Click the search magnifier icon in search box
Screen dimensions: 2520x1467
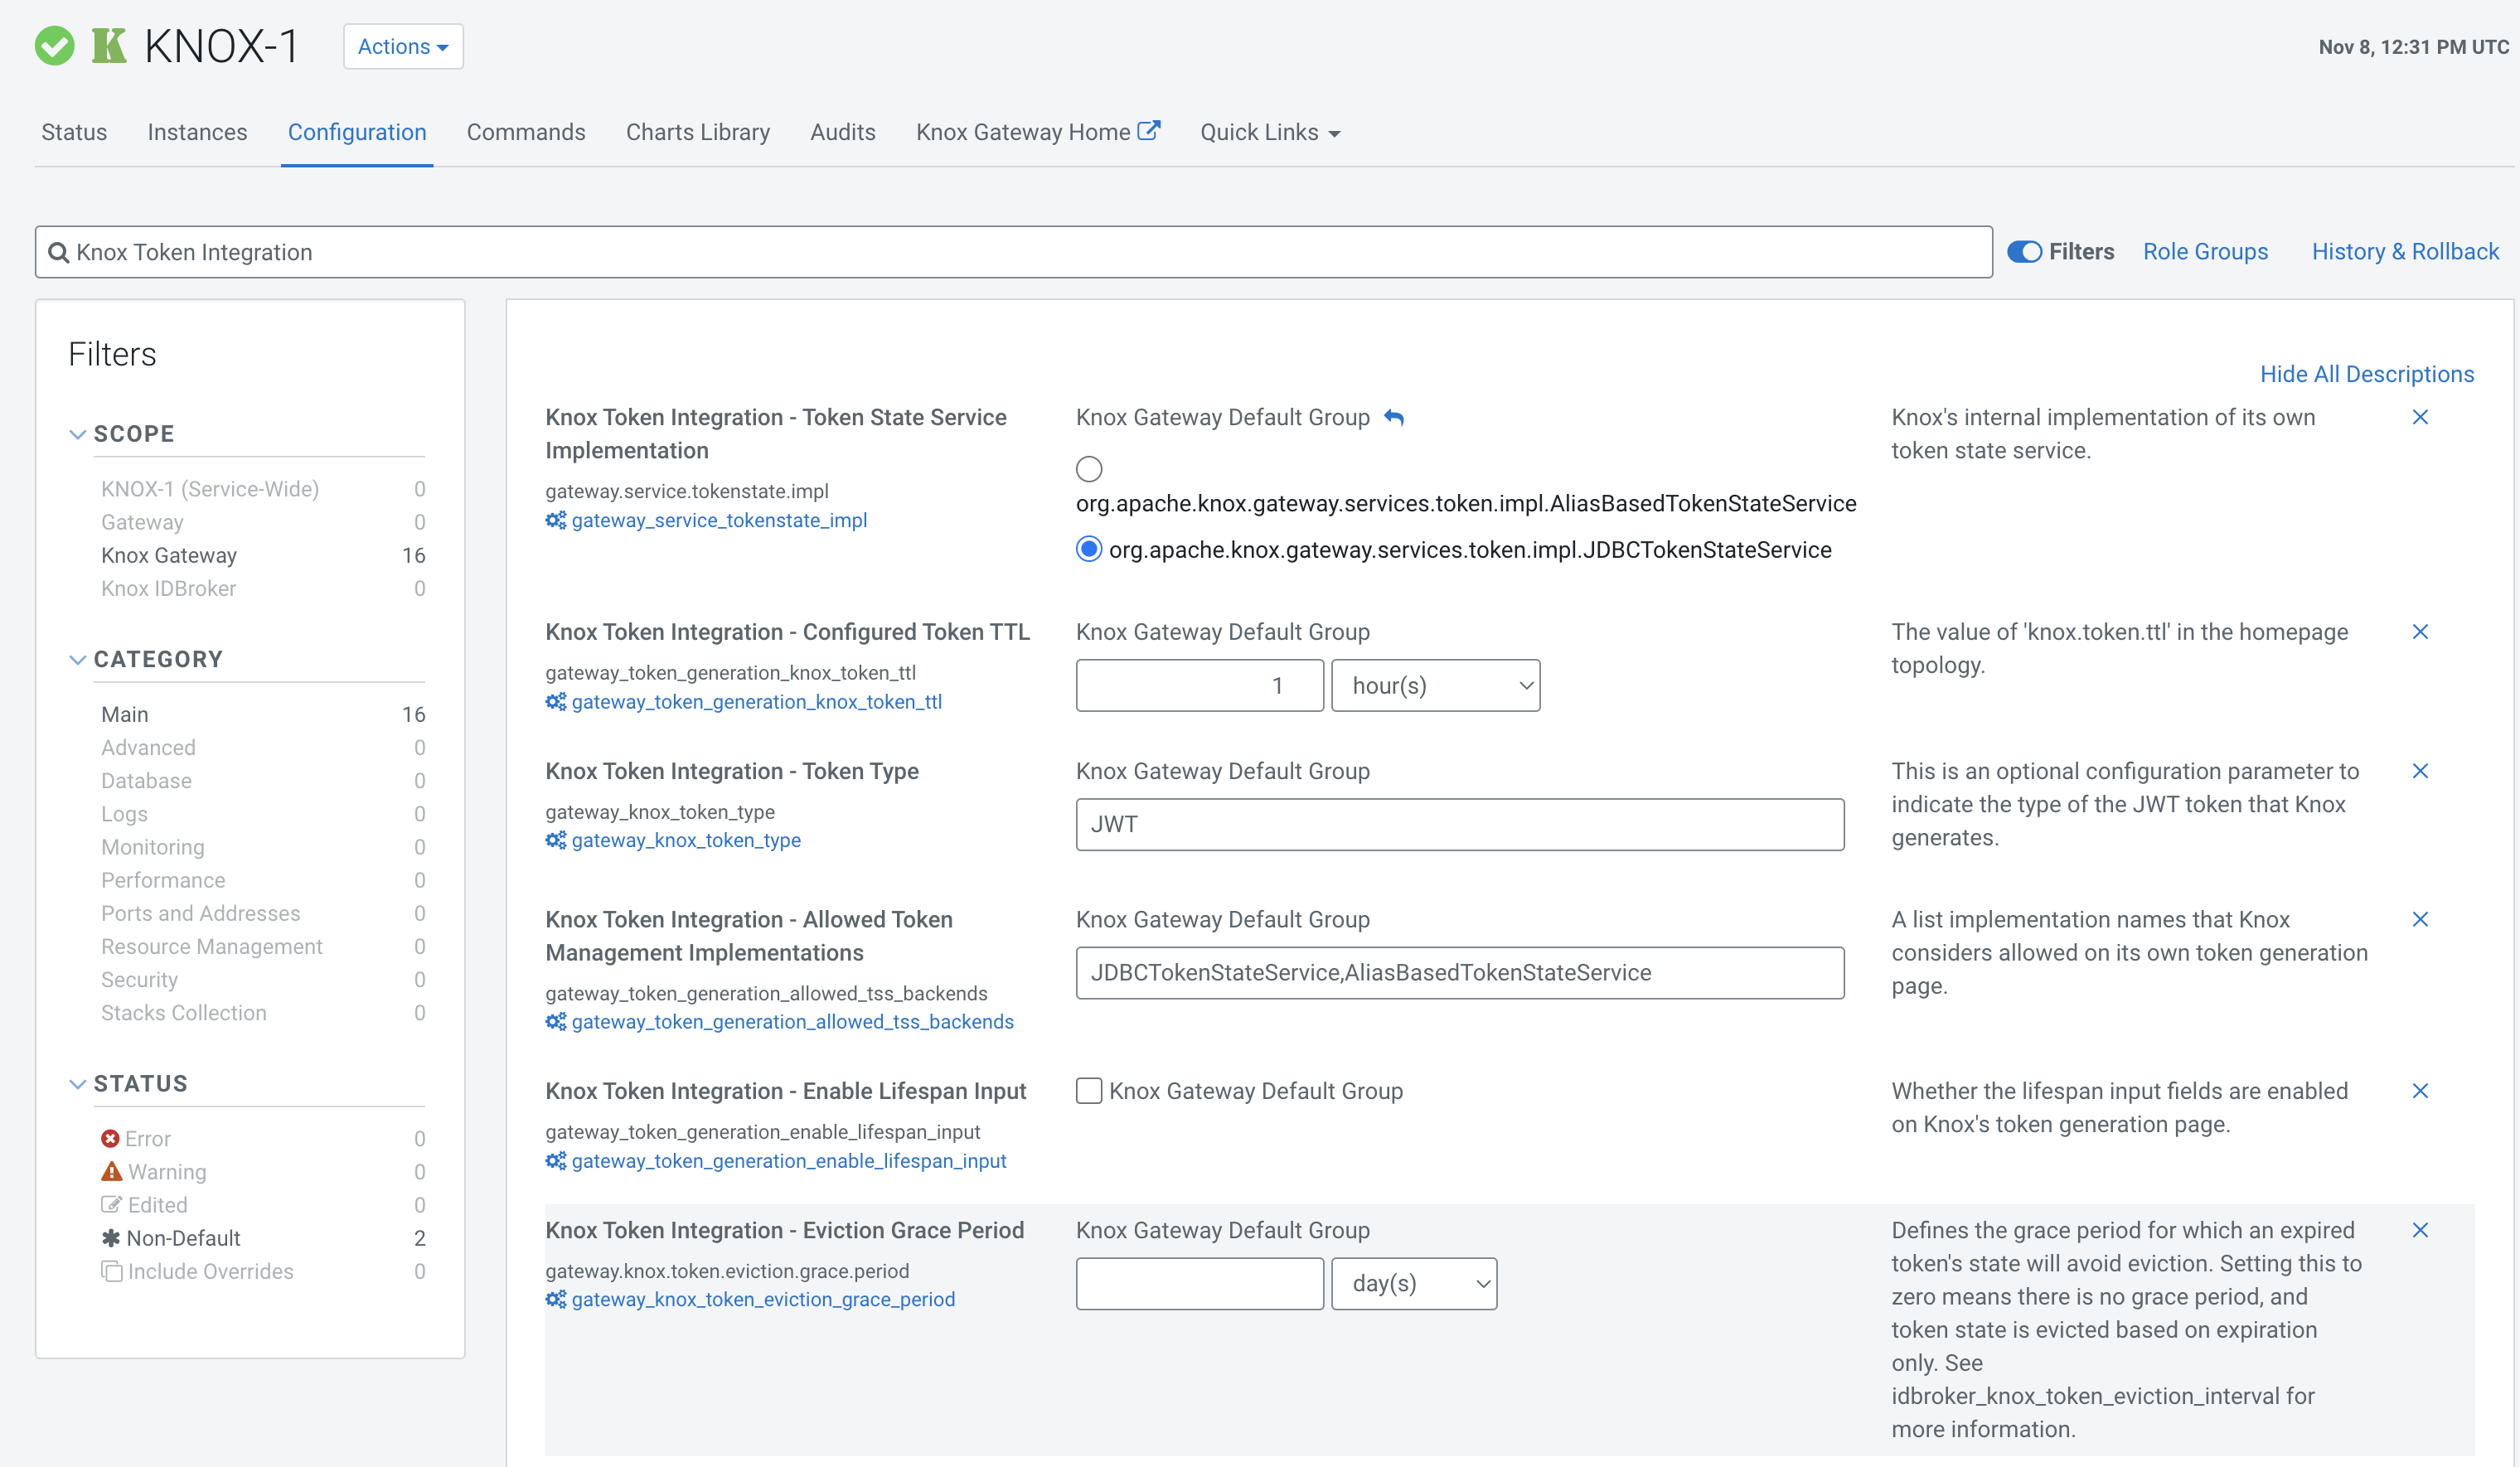[59, 253]
